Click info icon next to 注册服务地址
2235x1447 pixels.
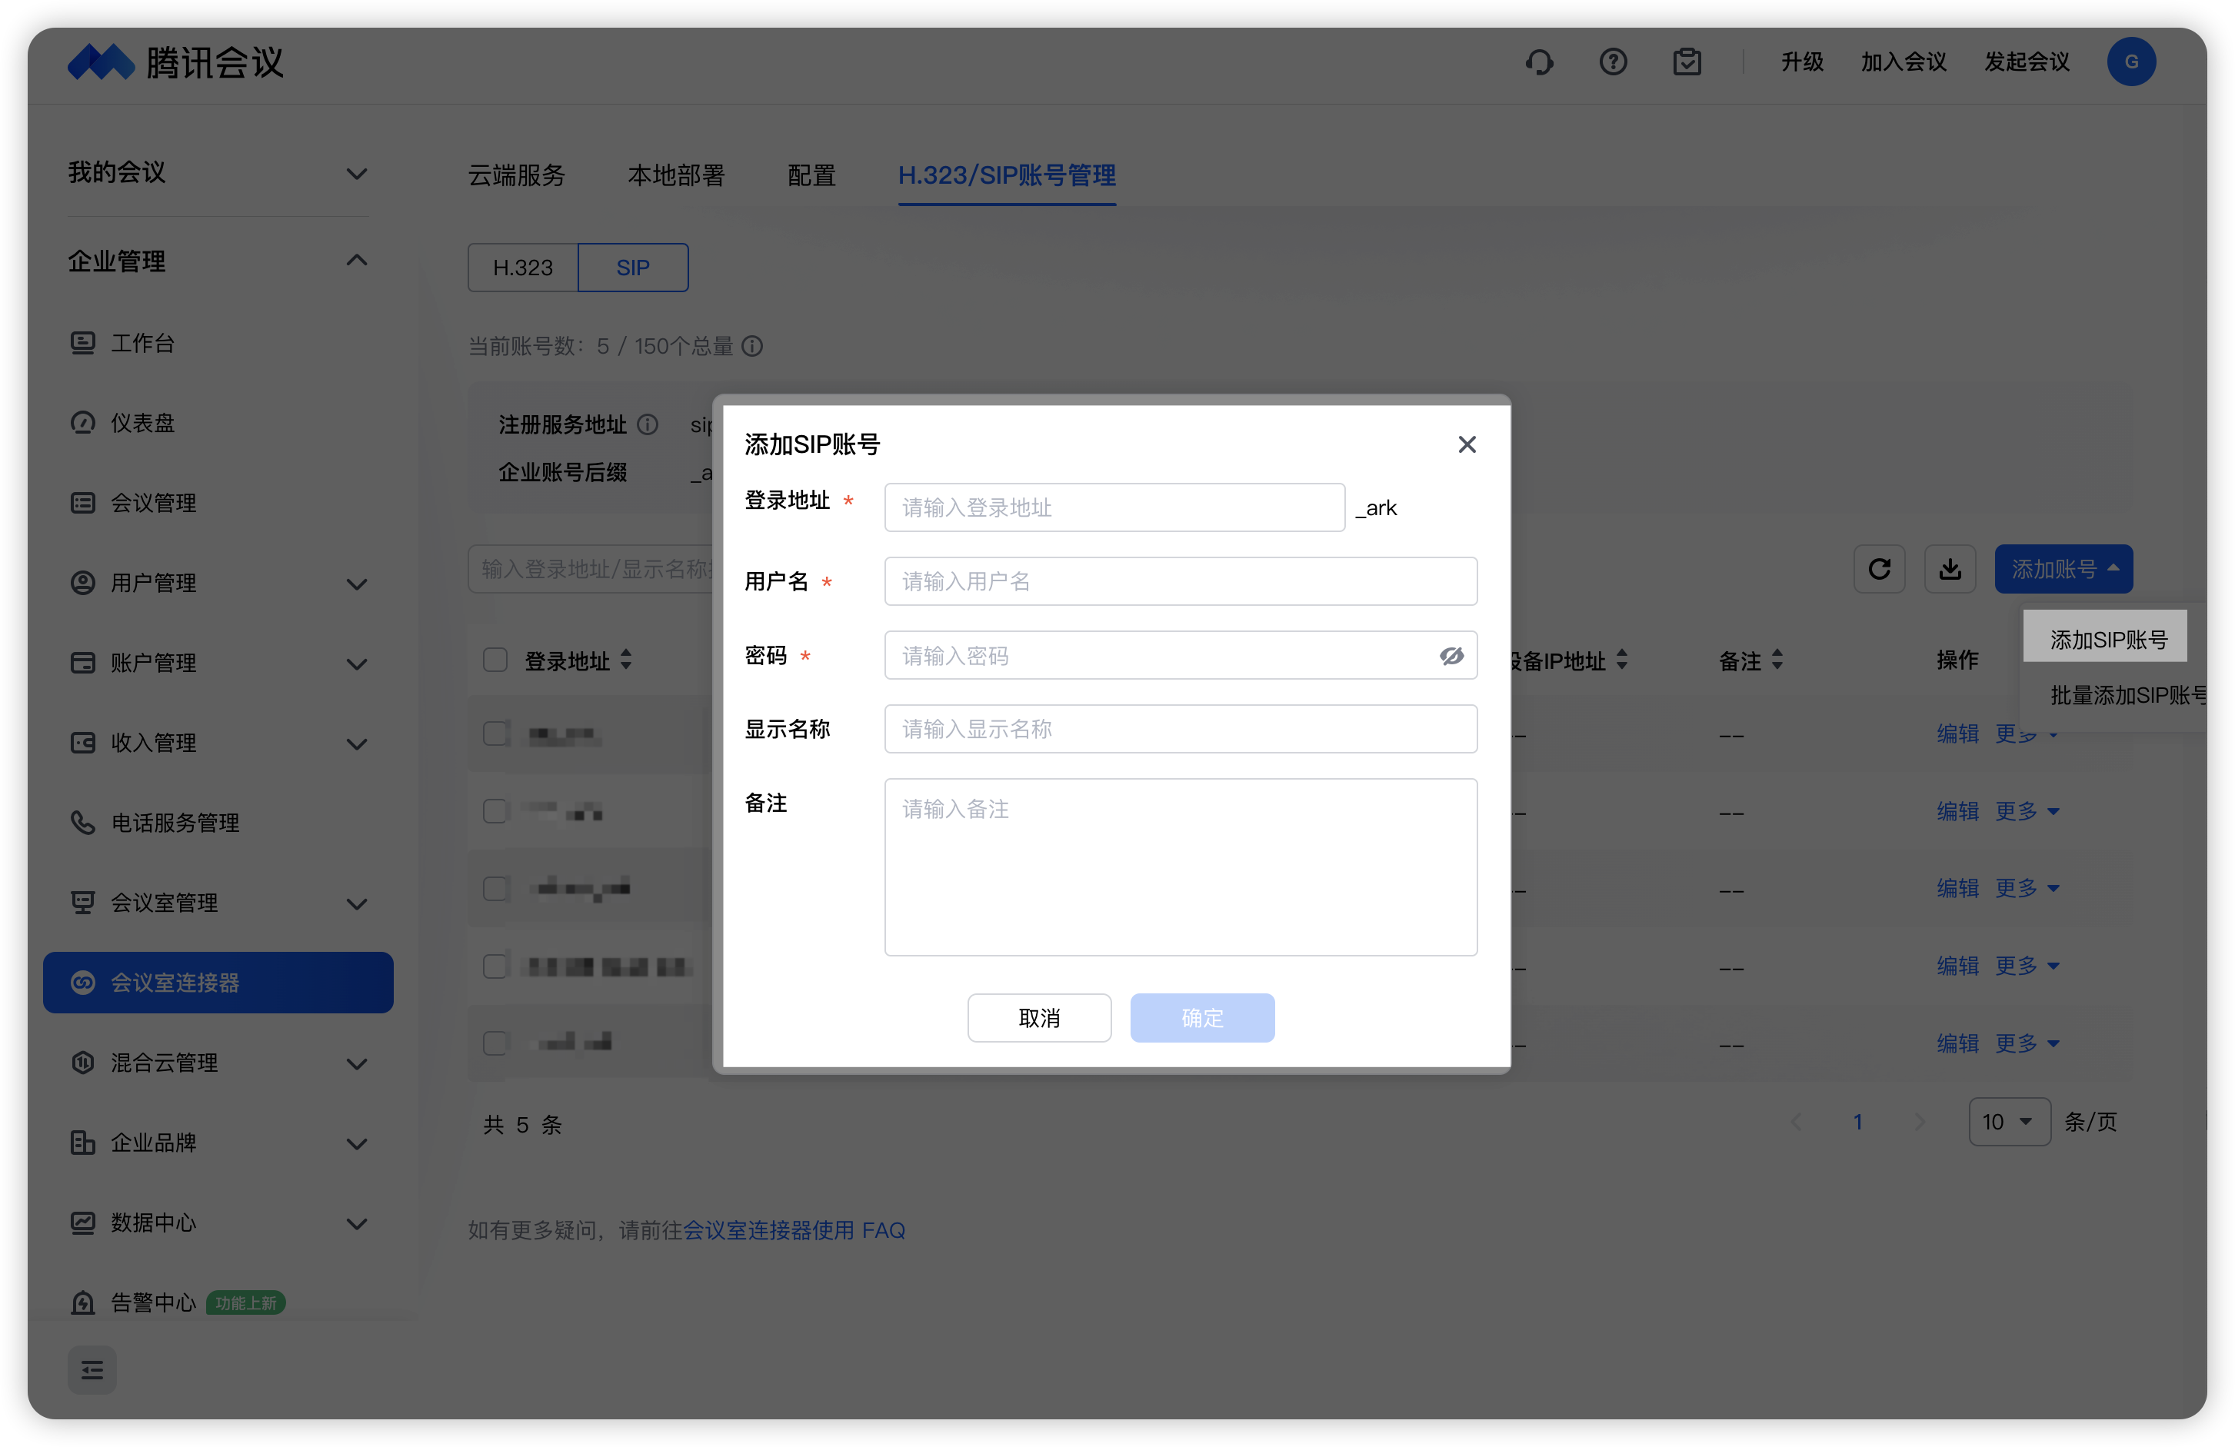click(x=648, y=424)
